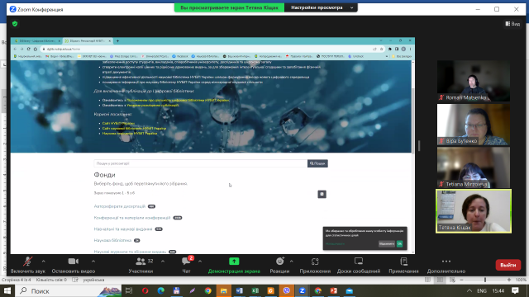Expand chat options arrow
The height and width of the screenshot is (297, 529).
[x=200, y=262]
